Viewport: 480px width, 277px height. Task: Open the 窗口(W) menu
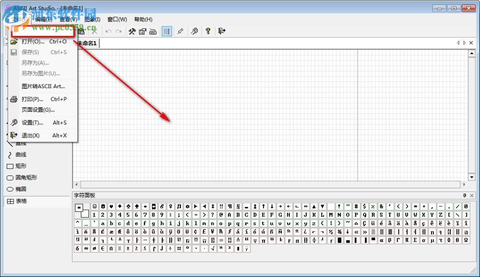coord(116,19)
